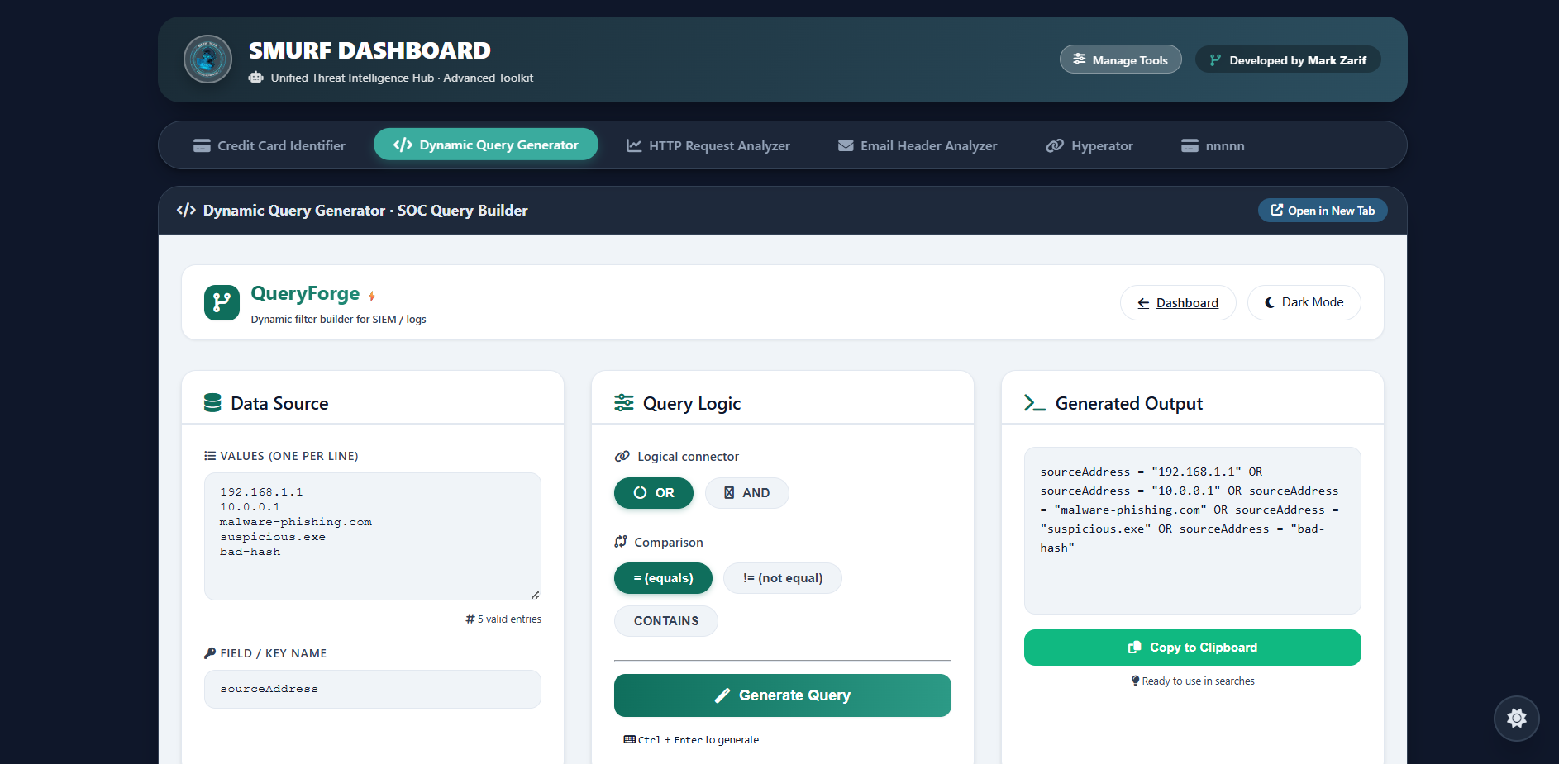Open Manage Tools
The width and height of the screenshot is (1559, 764).
(1120, 59)
